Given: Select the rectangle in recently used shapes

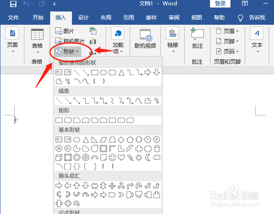Looking at the screenshot, I should (x=95, y=73).
